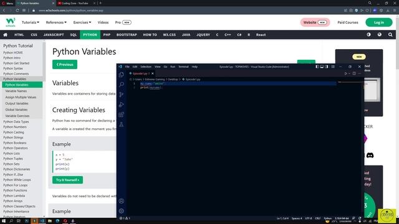Open Manage gear icon in VS Code

(x=122, y=211)
